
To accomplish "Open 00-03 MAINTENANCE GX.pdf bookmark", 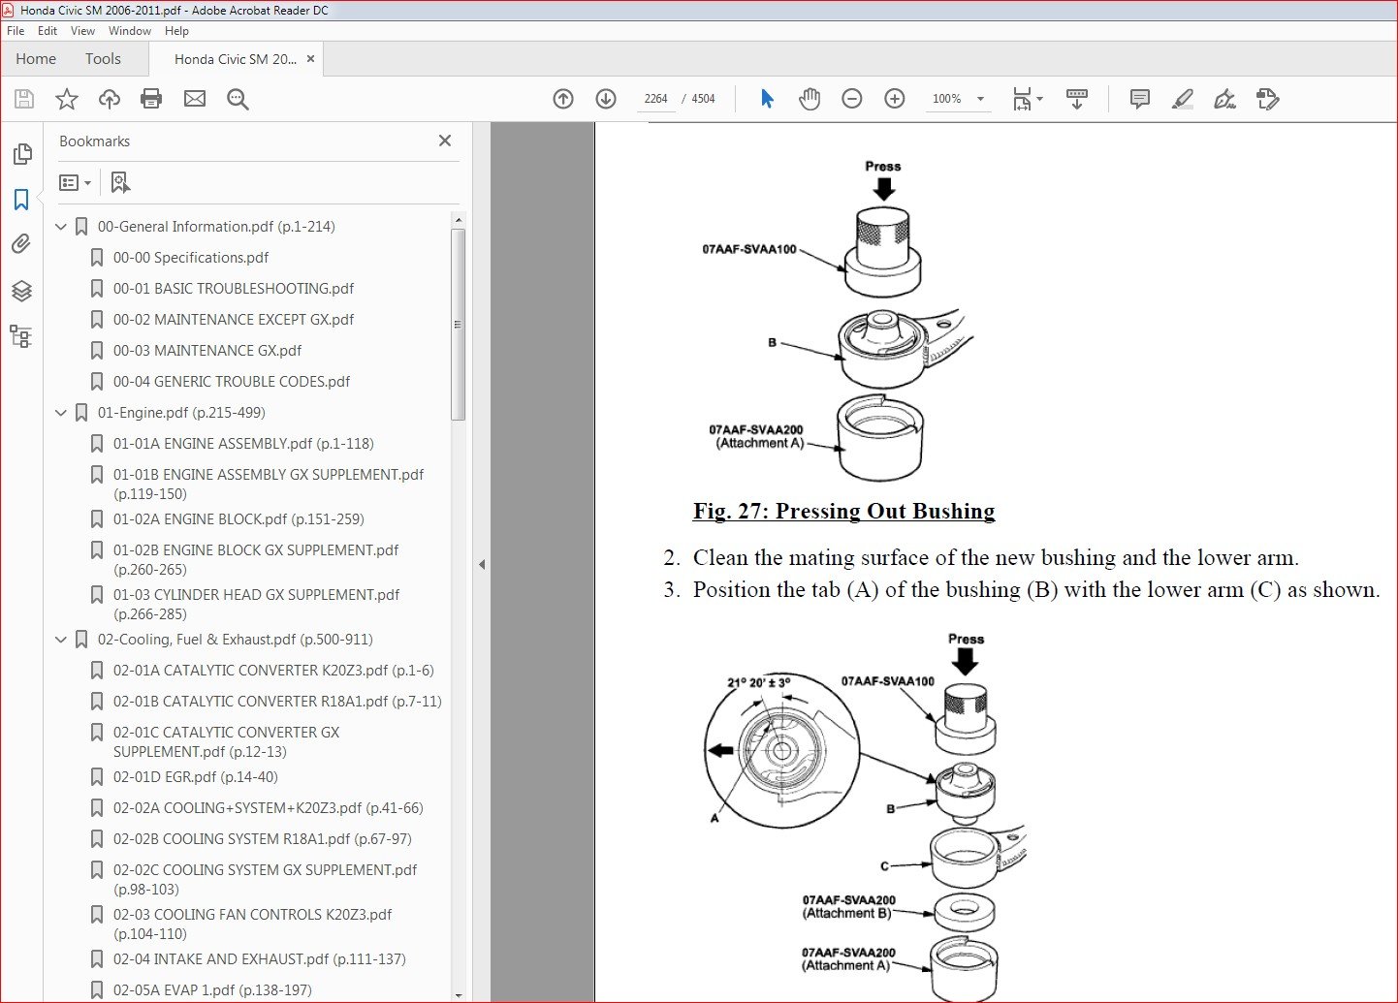I will pos(207,351).
